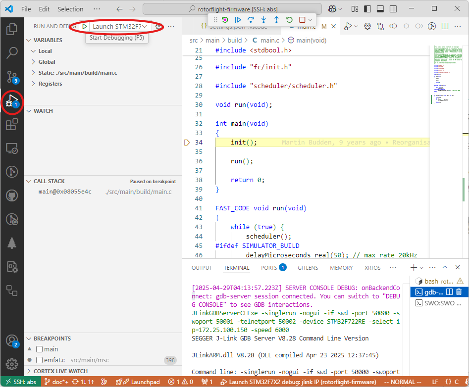Click the green Start Debugging play button
The width and height of the screenshot is (469, 387).
(x=85, y=26)
